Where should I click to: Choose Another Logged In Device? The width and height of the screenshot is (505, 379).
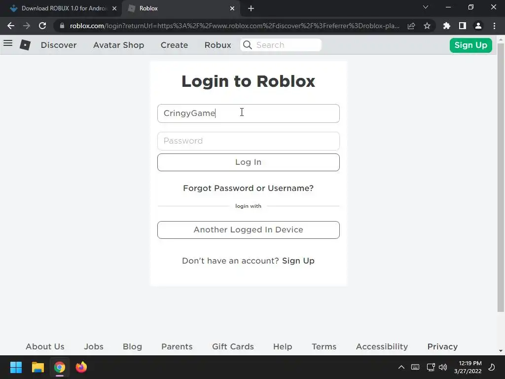pyautogui.click(x=249, y=230)
